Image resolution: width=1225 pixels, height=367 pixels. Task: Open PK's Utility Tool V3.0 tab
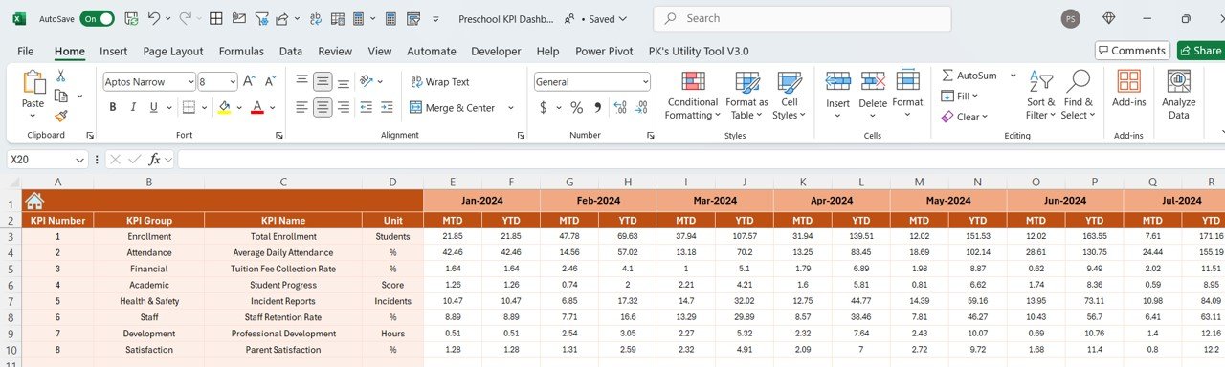699,51
